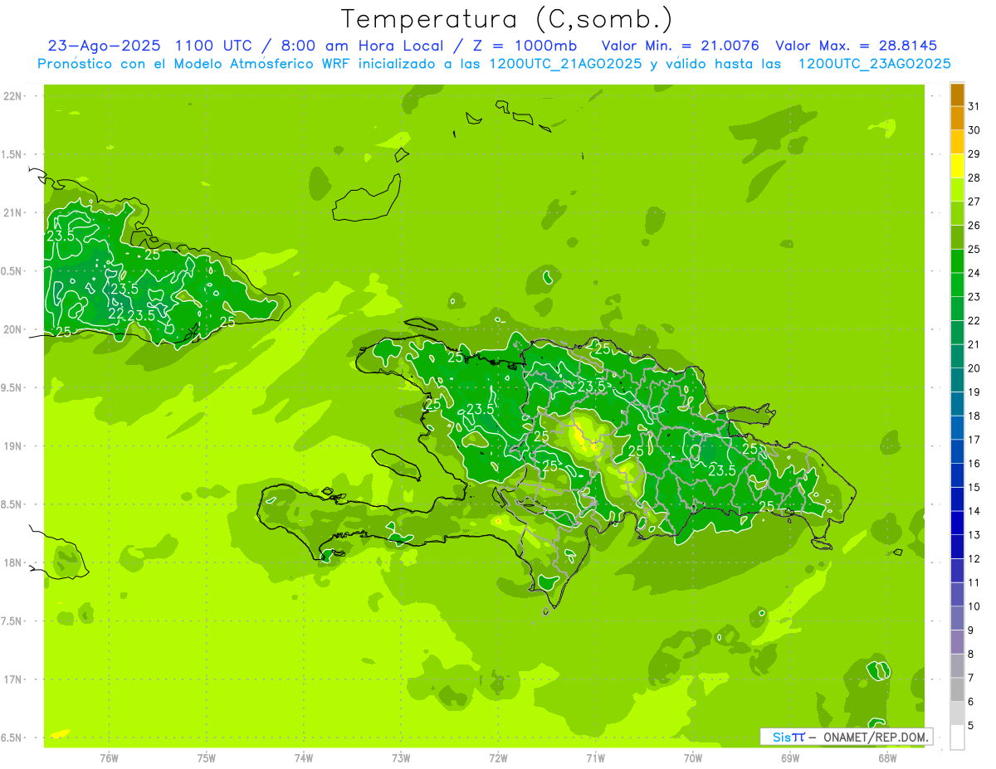Click the '5' label on the colorbar

click(x=970, y=726)
